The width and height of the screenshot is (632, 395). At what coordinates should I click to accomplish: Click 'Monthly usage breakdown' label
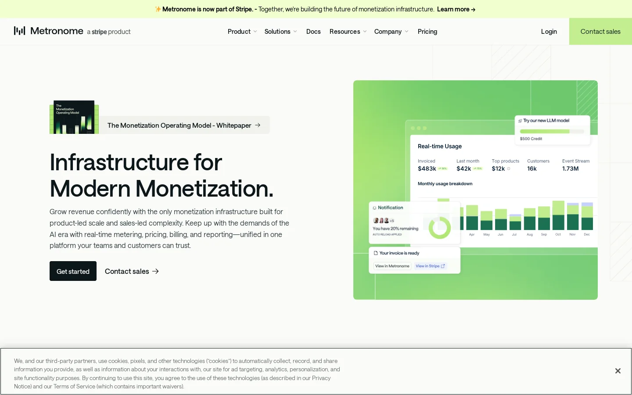tap(445, 184)
